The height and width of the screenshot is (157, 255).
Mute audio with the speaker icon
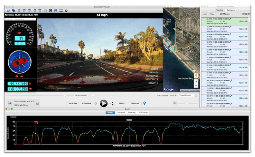pos(175,103)
